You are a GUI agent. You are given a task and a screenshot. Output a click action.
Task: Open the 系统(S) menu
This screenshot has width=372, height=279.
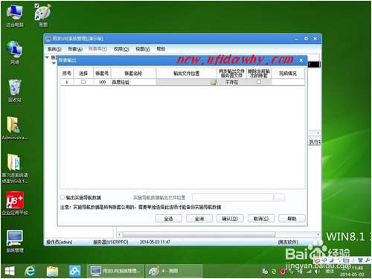54,49
